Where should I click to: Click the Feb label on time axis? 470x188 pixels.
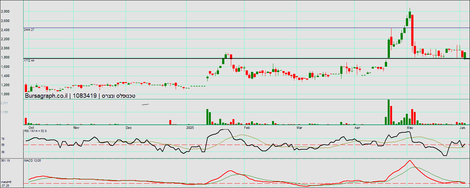[247, 128]
